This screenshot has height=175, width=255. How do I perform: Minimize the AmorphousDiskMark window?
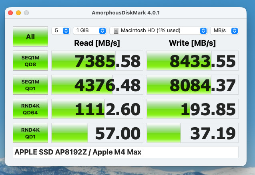(x=18, y=13)
